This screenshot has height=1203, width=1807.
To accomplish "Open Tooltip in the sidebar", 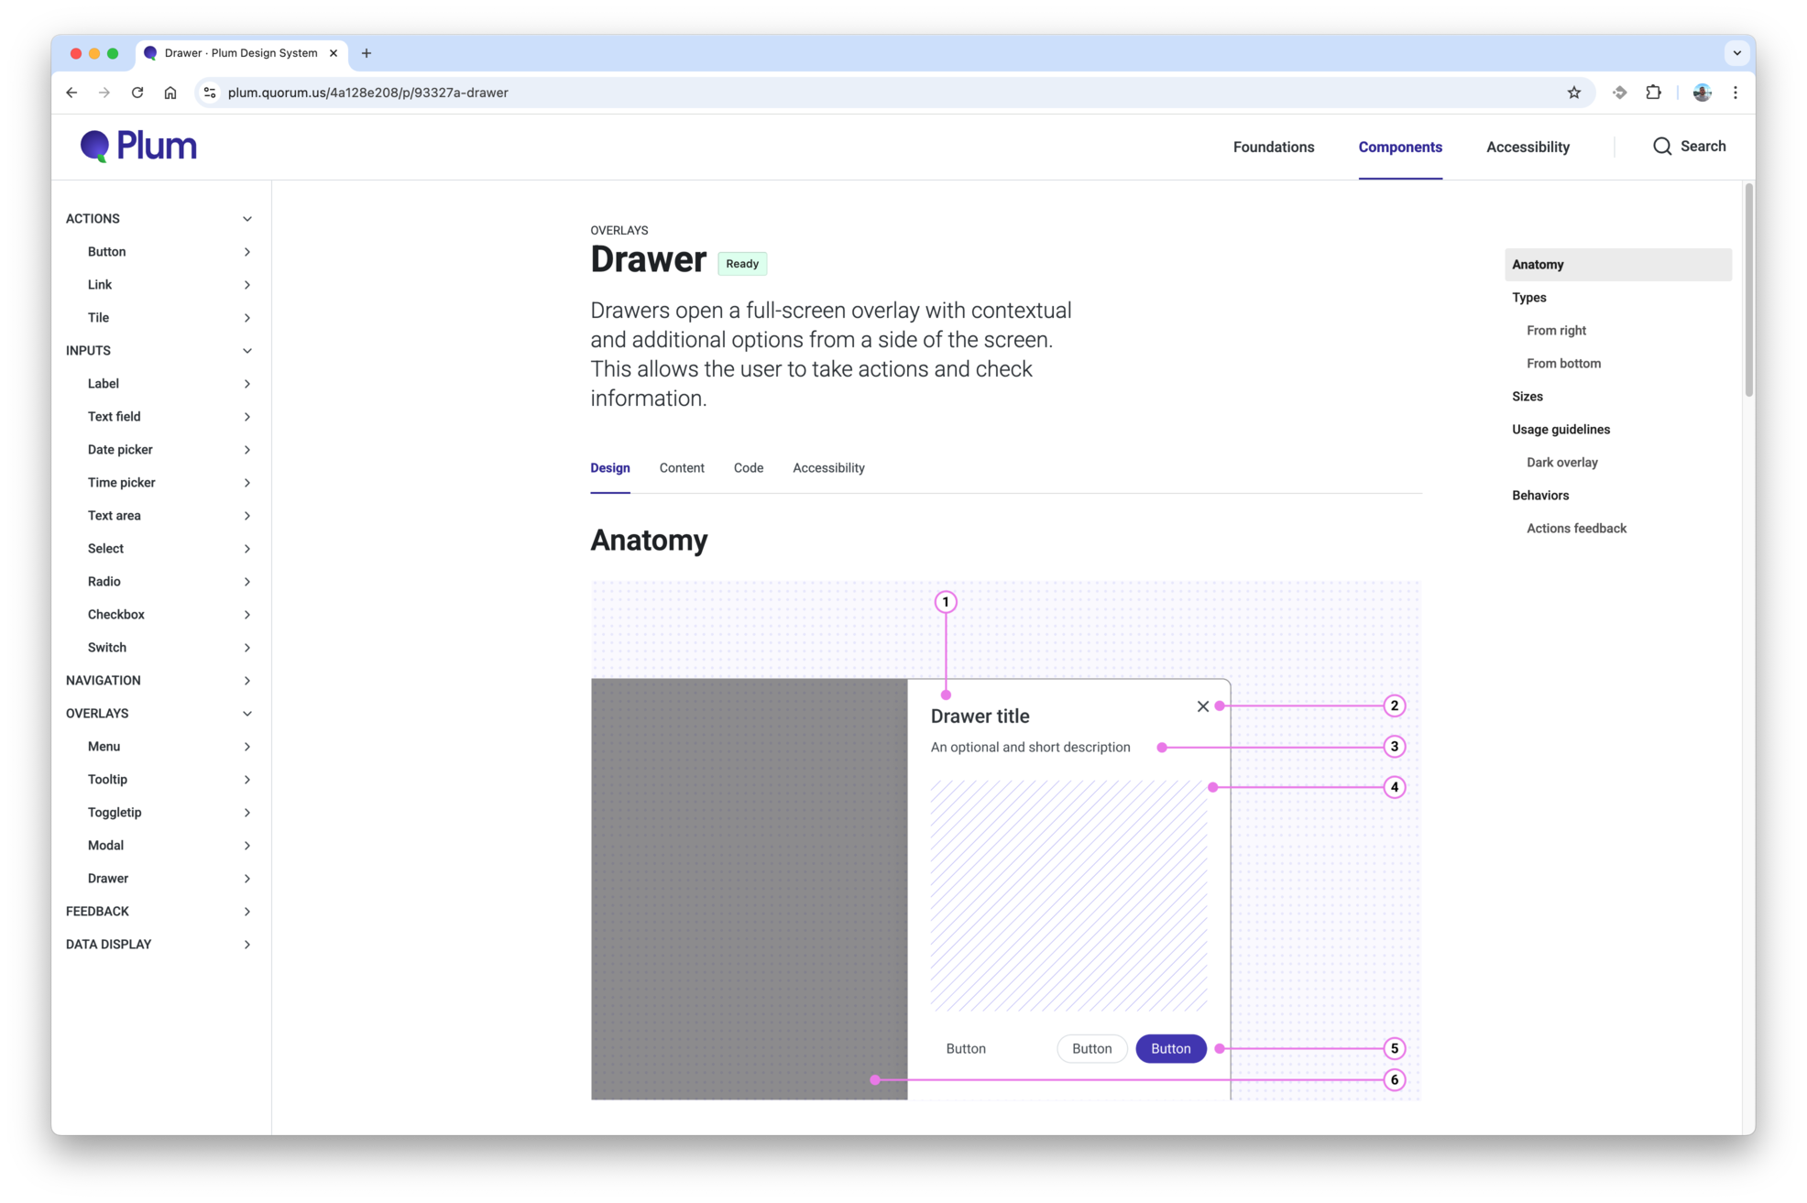I will pos(108,780).
